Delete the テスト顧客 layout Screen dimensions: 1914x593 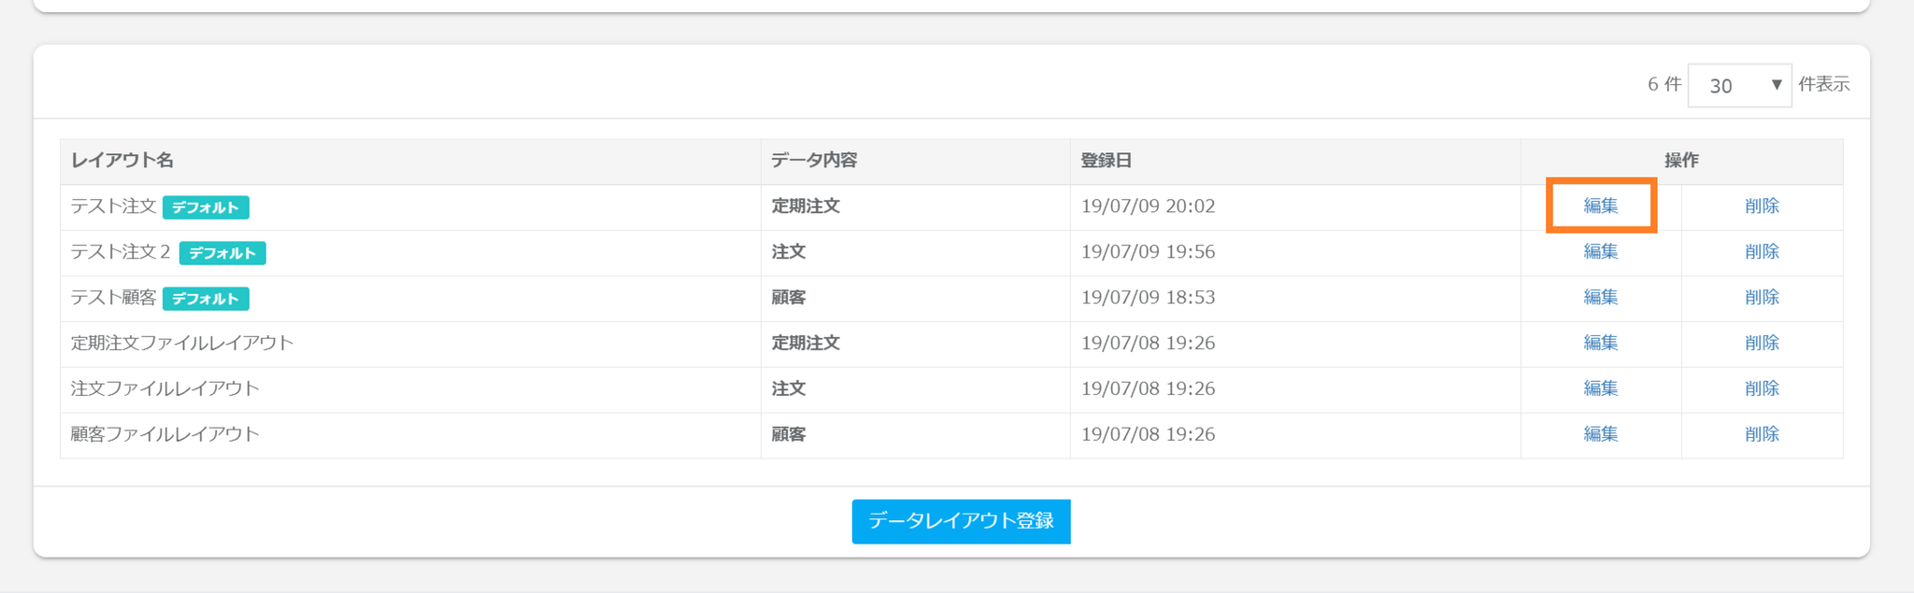[1762, 298]
